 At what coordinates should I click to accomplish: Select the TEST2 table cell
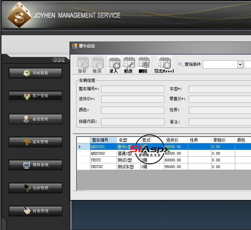(x=103, y=160)
